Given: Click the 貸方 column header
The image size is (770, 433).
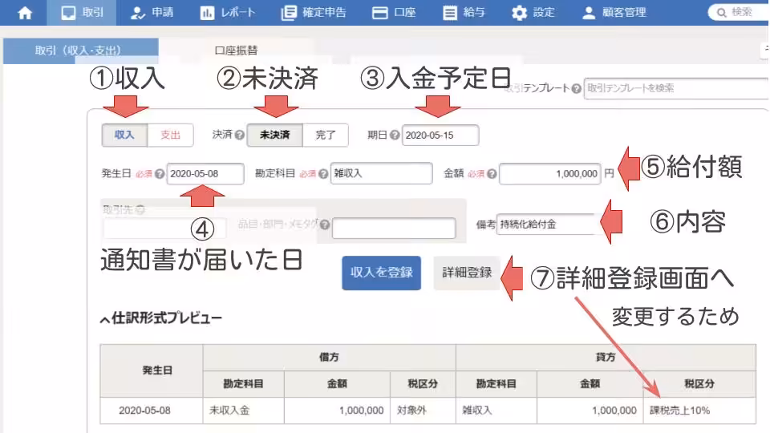Looking at the screenshot, I should pos(606,358).
